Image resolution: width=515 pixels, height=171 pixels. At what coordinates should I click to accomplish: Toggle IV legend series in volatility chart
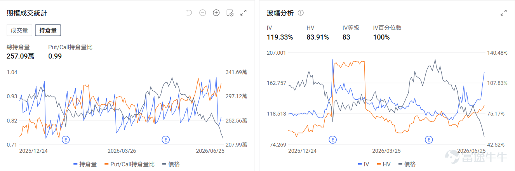tap(363, 164)
